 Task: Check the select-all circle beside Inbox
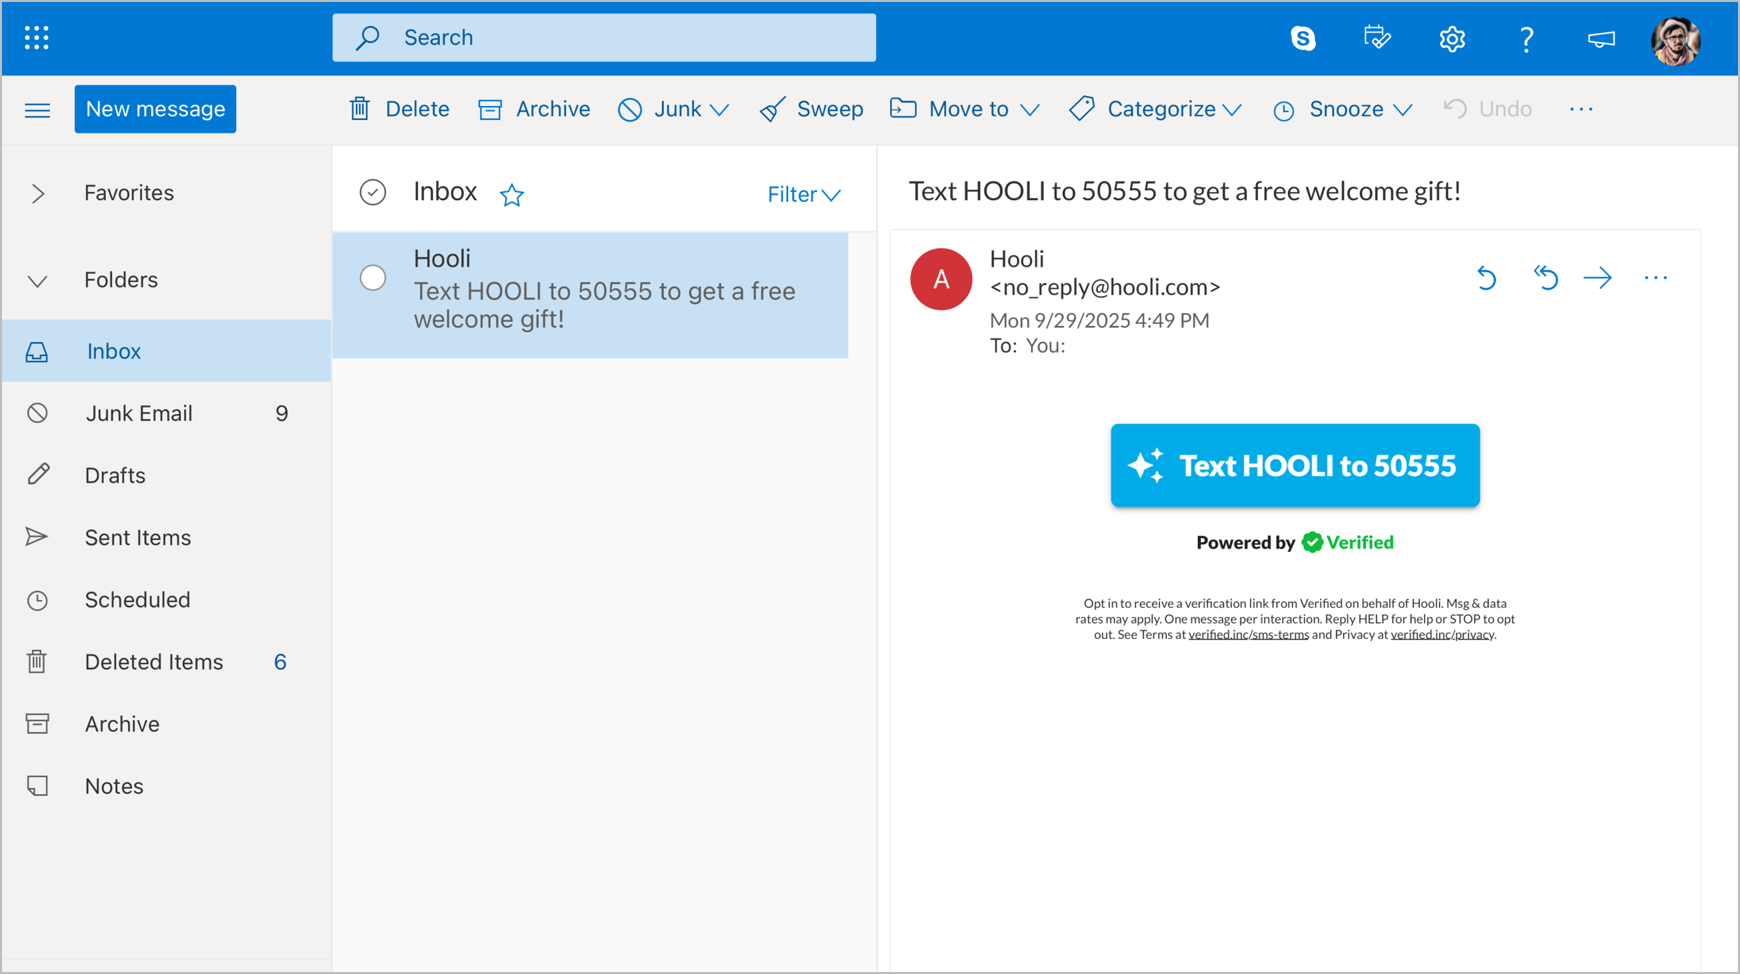[373, 193]
